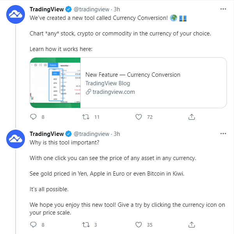
Task: Open 'New Feature — Currency Conversion' link card title
Action: (133, 74)
